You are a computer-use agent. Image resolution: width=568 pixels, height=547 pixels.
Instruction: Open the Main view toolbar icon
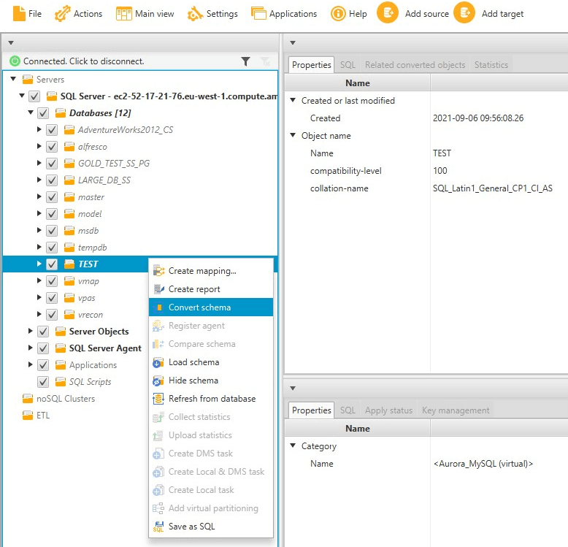click(x=124, y=13)
